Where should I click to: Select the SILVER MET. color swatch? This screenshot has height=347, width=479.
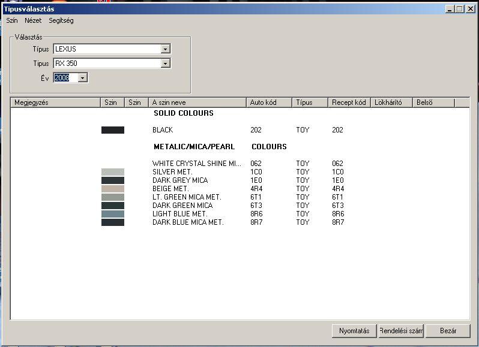pos(113,172)
